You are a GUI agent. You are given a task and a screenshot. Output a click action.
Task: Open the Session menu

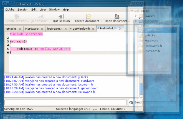(23, 9)
